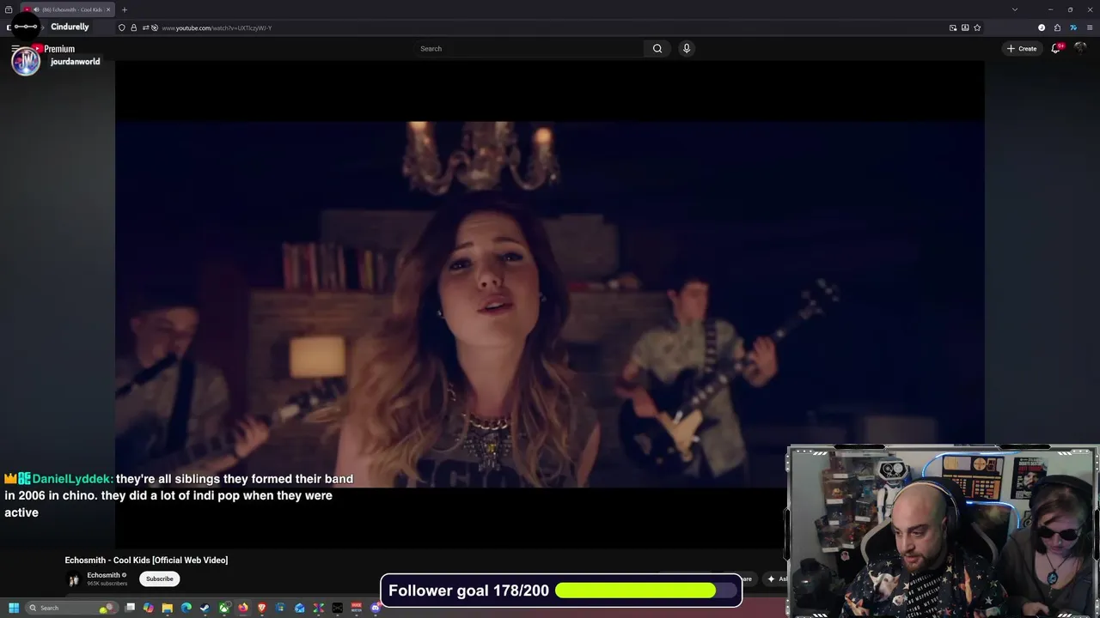Viewport: 1100px width, 618px height.
Task: Focus the YouTube search field
Action: pyautogui.click(x=530, y=48)
